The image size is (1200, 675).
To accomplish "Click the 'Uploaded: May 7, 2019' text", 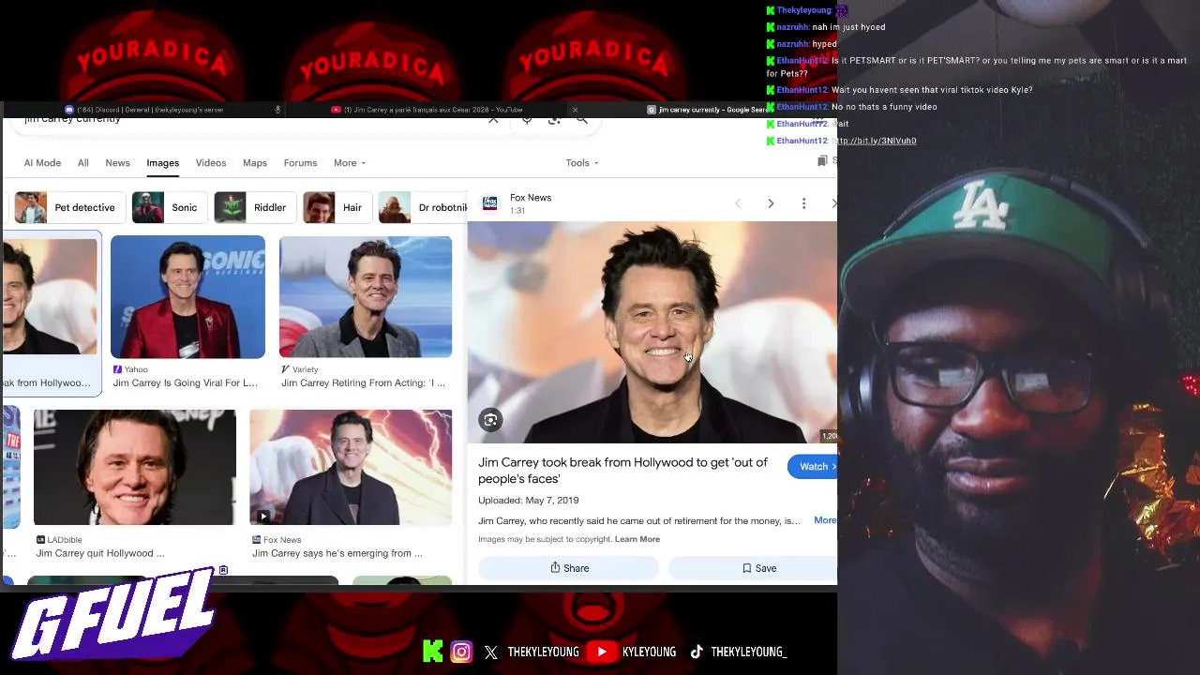I will tap(529, 501).
